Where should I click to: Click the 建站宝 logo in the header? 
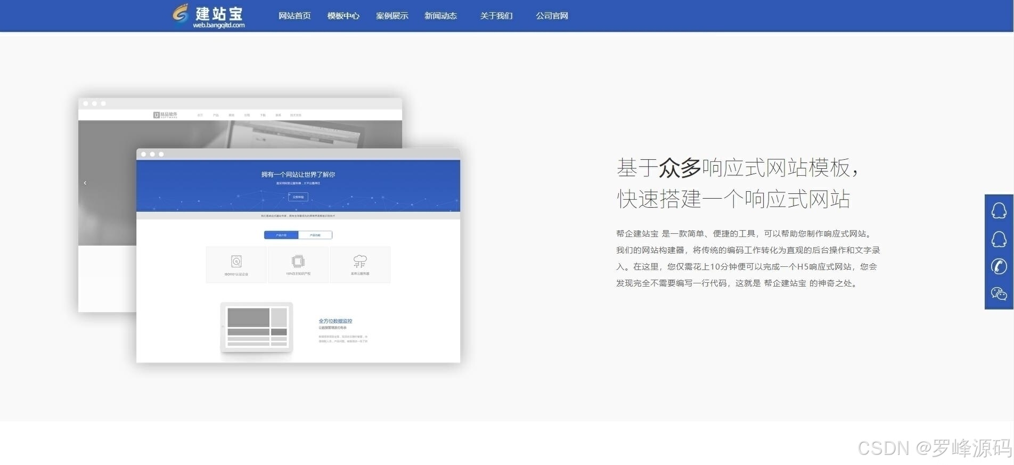click(208, 16)
